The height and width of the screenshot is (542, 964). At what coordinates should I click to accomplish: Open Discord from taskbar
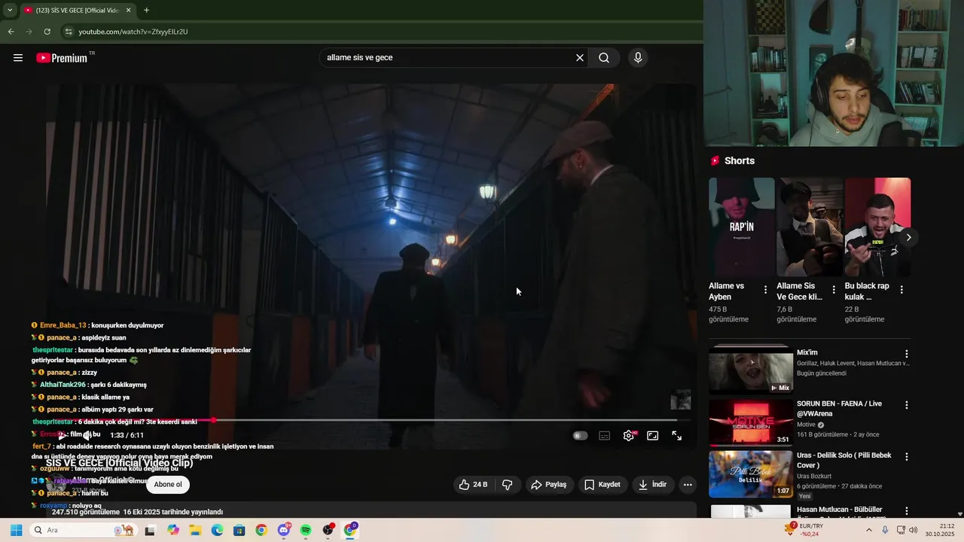click(284, 530)
